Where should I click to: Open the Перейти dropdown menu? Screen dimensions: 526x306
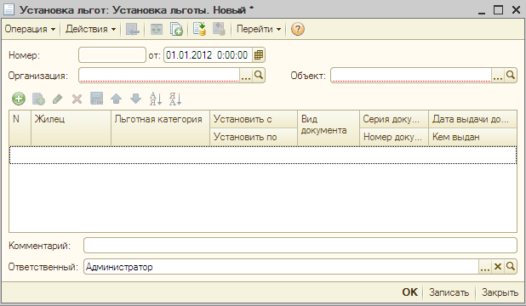(x=258, y=29)
